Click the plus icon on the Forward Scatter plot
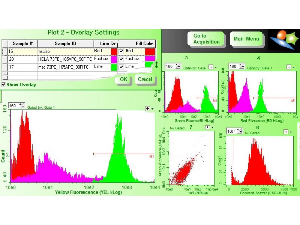 [x=286, y=132]
